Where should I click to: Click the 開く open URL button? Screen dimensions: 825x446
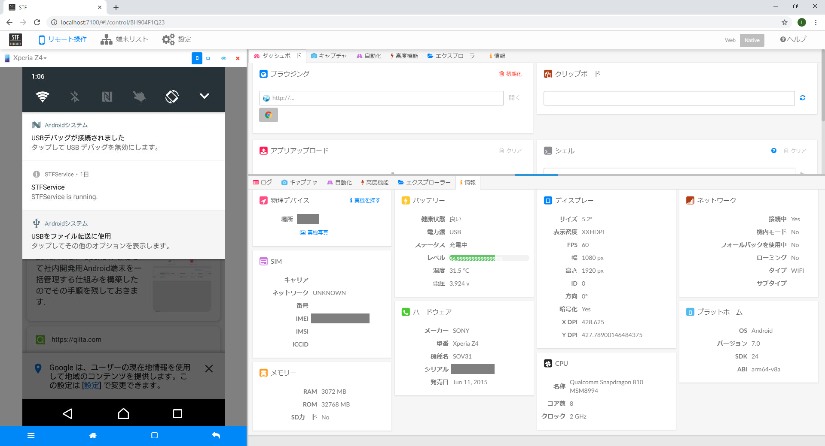(514, 98)
